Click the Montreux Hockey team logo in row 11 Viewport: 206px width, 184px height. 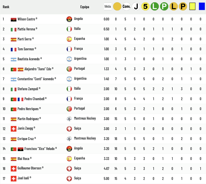click(x=69, y=119)
